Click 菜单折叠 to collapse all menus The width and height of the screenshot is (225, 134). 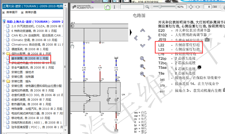pos(31,12)
